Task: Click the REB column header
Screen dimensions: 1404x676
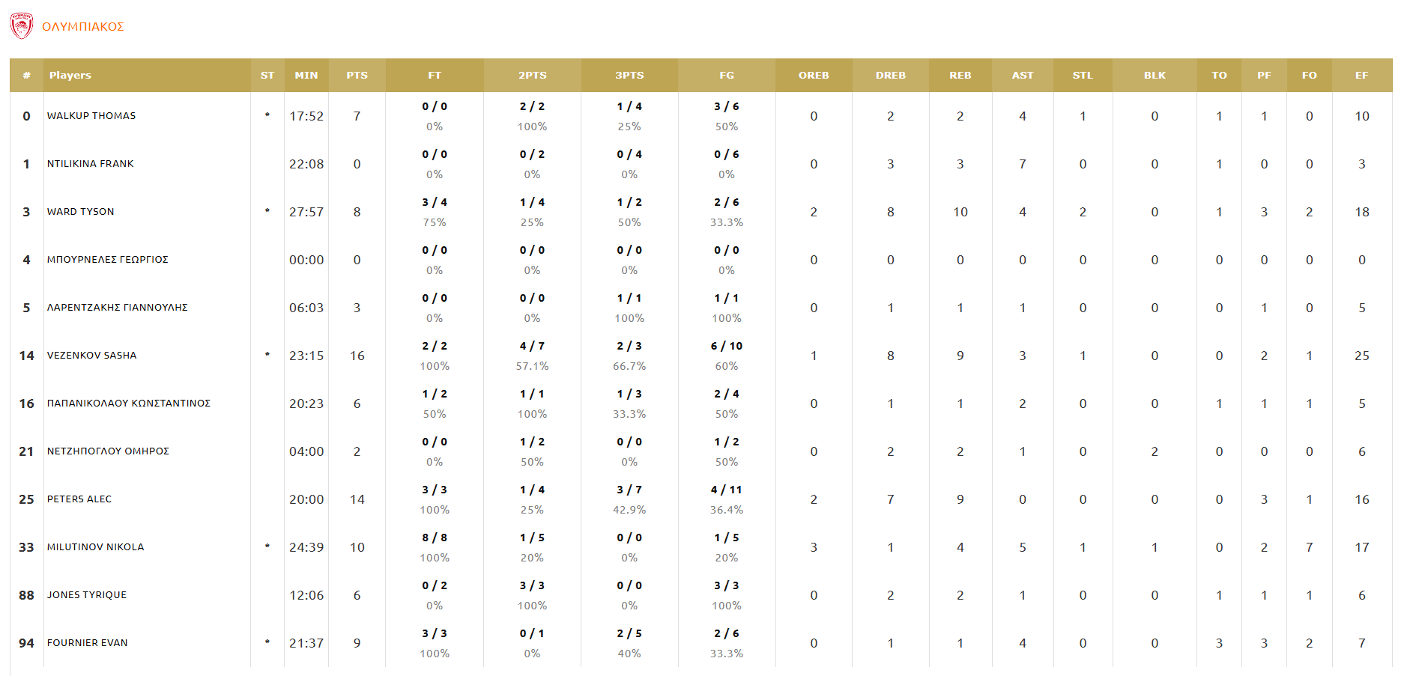Action: (960, 76)
